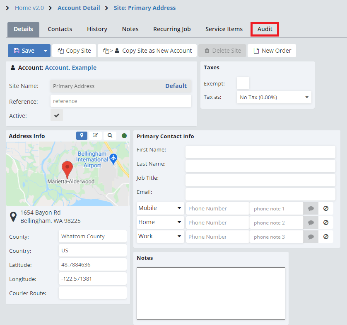Click the address search magnifier icon
This screenshot has width=347, height=325.
[110, 136]
